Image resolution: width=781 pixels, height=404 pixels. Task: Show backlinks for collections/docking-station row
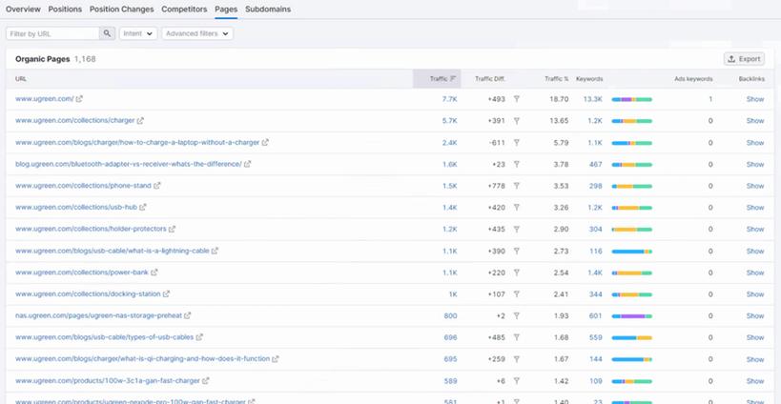755,294
